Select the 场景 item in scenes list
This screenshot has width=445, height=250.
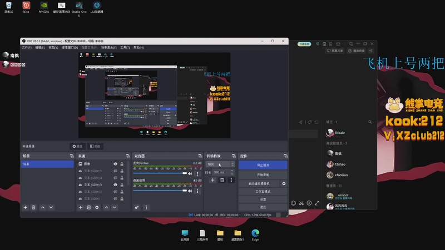tap(47, 164)
